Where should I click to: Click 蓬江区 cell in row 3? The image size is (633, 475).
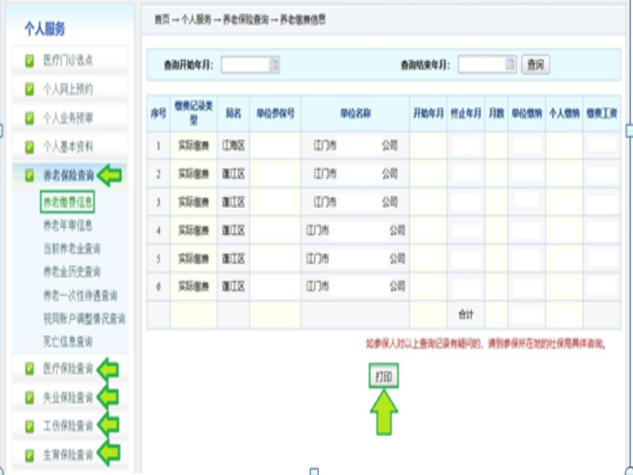pos(233,202)
